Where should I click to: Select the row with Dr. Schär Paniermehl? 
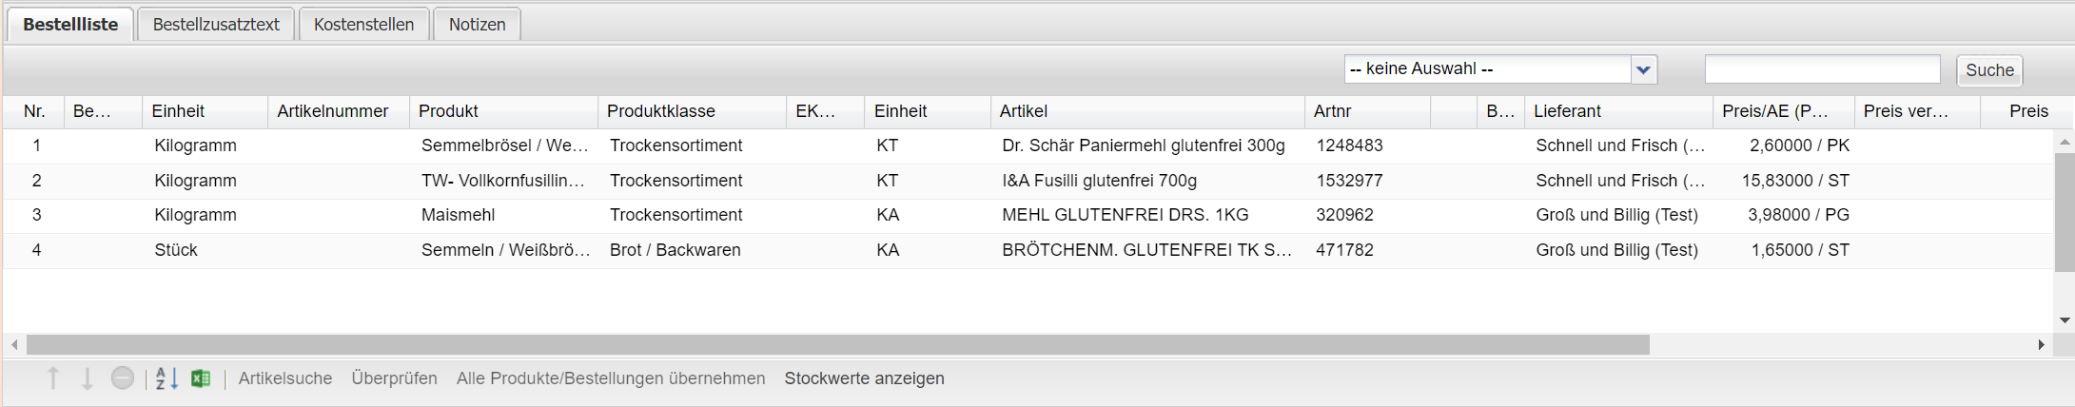[x=1143, y=145]
